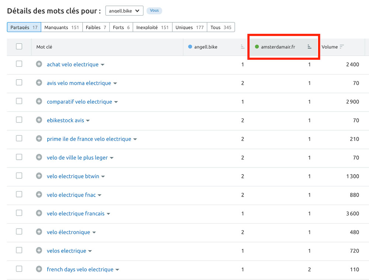The width and height of the screenshot is (369, 280).
Task: Open the velos electrique keyword link
Action: [66, 250]
